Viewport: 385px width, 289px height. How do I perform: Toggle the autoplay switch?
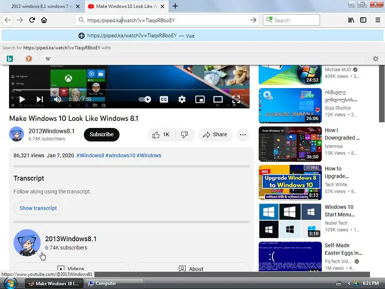click(145, 99)
